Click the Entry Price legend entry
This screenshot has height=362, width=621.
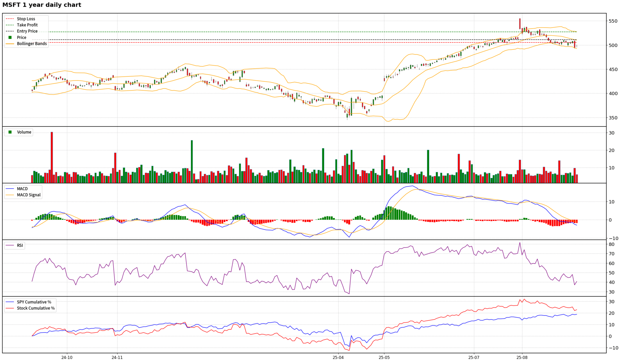[x=27, y=31]
